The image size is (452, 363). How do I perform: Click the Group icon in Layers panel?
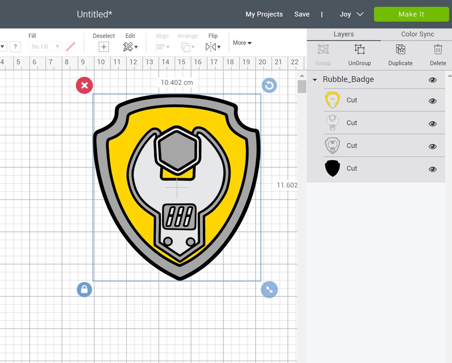click(x=323, y=49)
